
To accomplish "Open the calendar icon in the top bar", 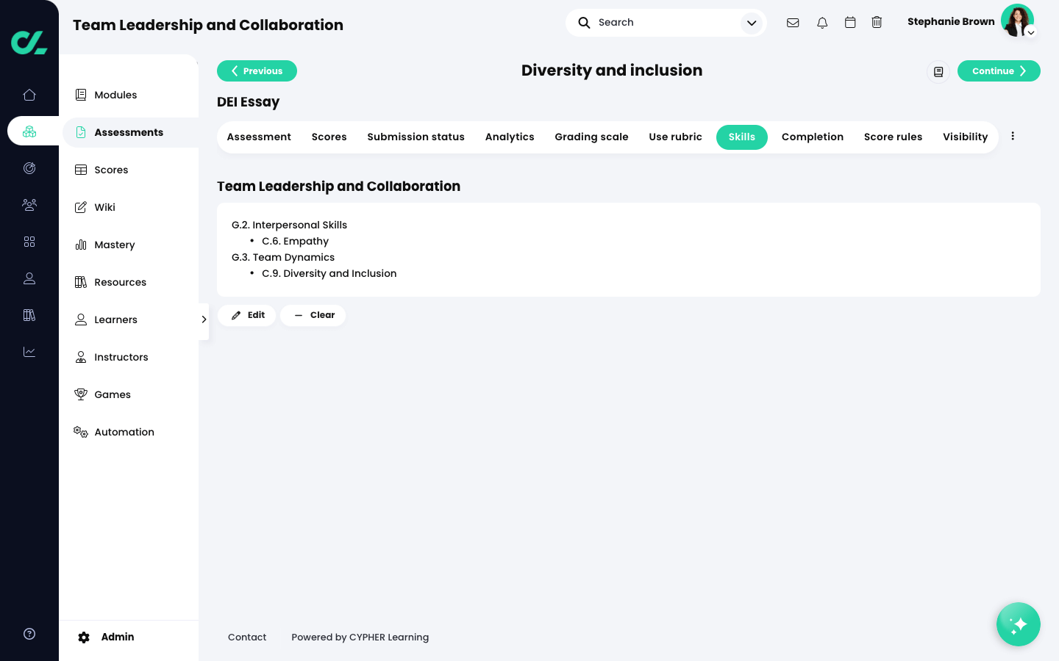I will tap(850, 22).
